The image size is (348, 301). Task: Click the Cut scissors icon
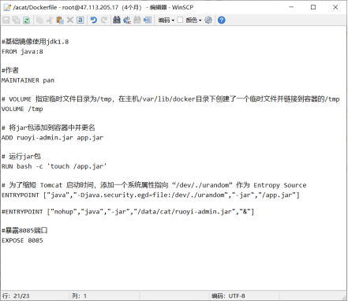50,20
